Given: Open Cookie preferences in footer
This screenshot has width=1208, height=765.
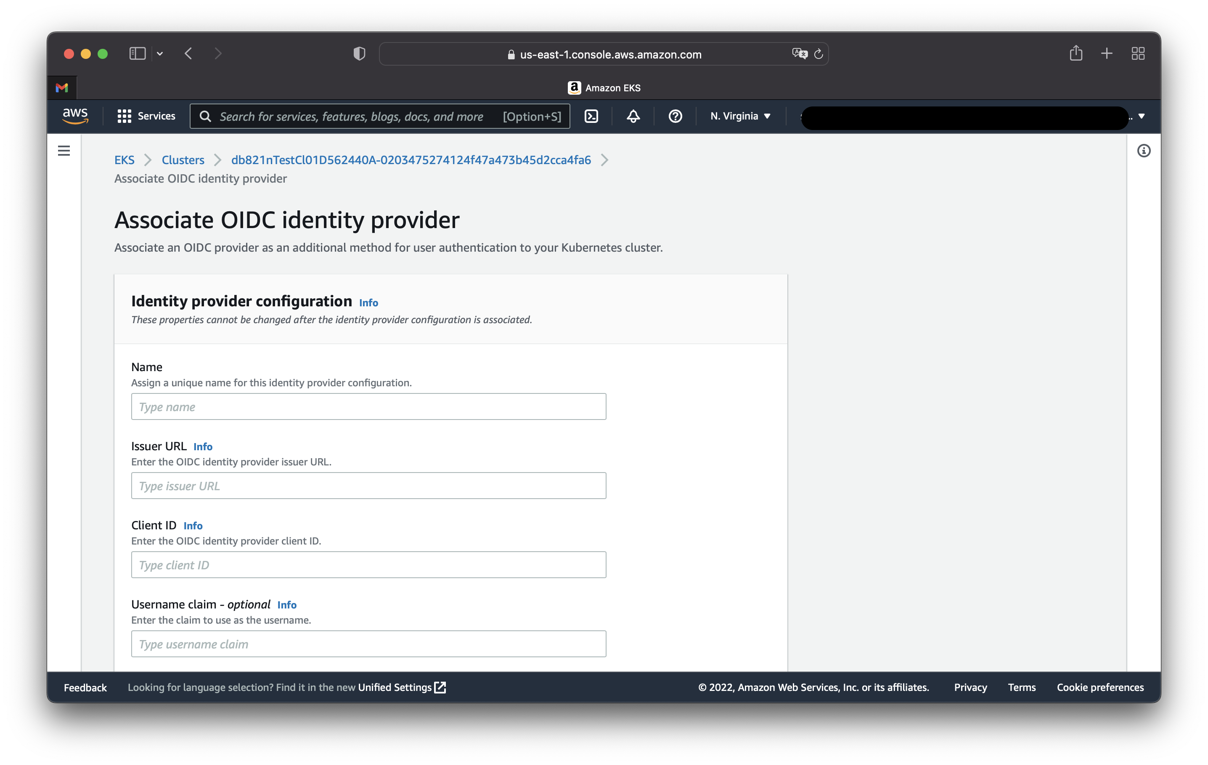Looking at the screenshot, I should 1100,687.
